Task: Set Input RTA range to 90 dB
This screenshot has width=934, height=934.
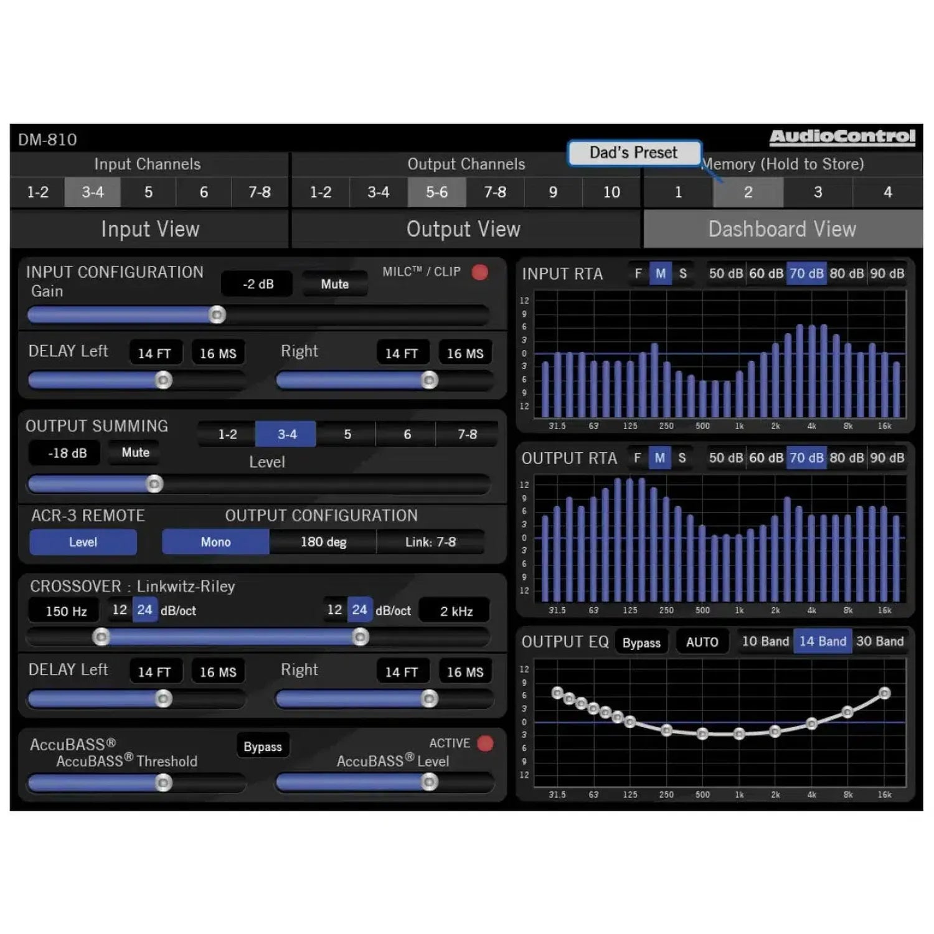Action: pos(885,273)
